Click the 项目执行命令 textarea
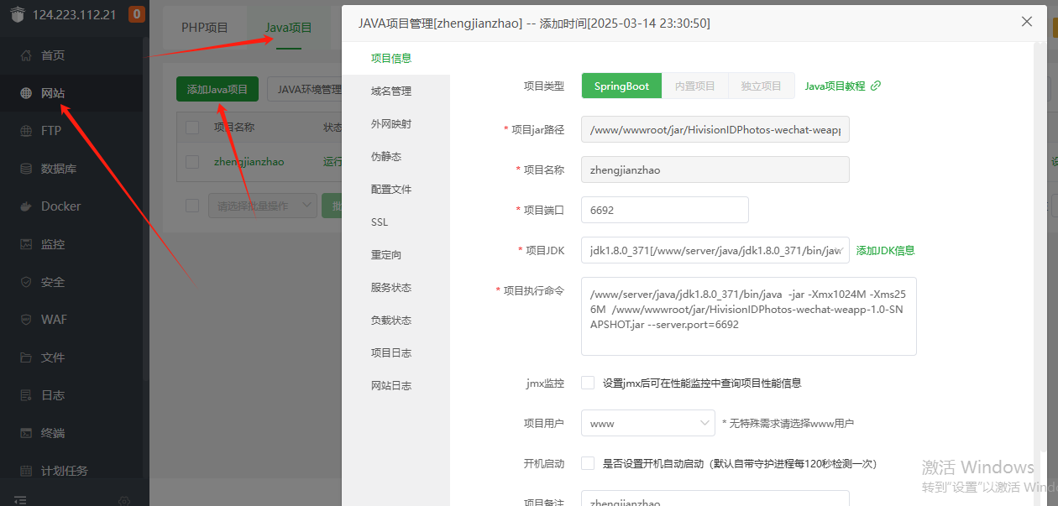The height and width of the screenshot is (506, 1058). click(x=749, y=316)
